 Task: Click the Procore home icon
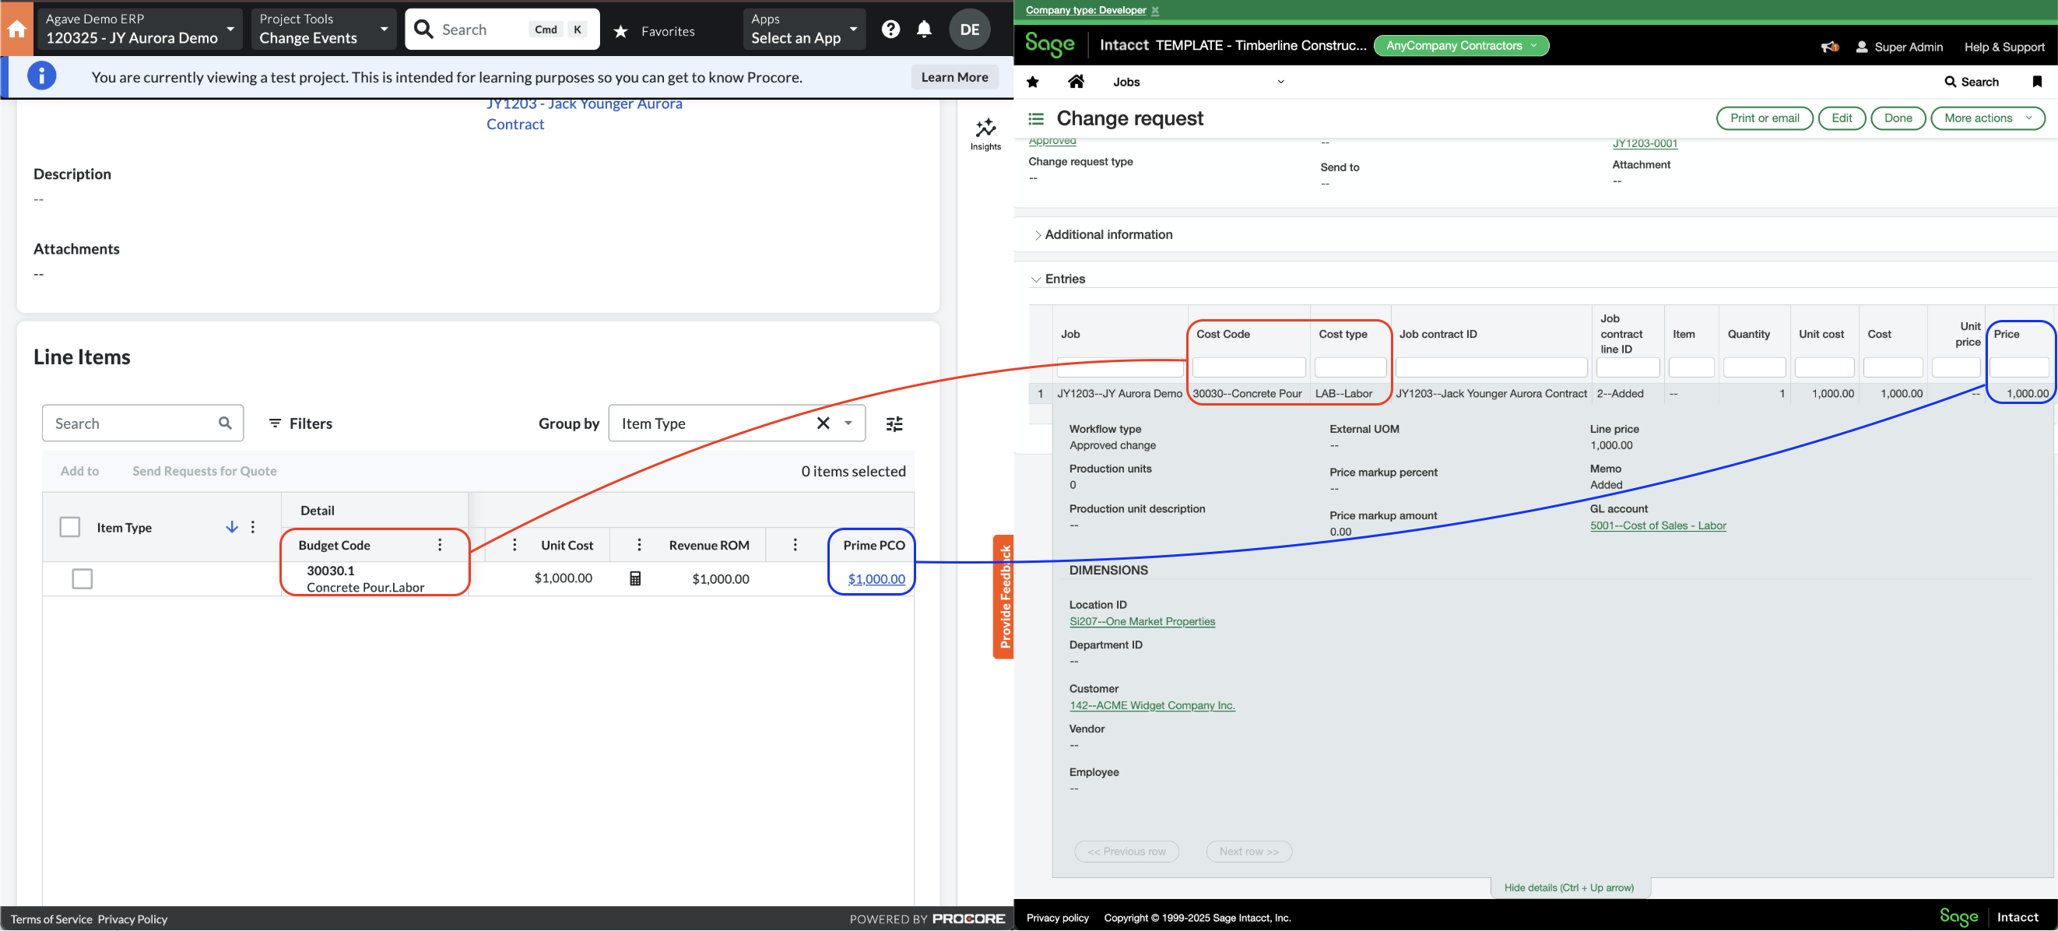[x=17, y=29]
